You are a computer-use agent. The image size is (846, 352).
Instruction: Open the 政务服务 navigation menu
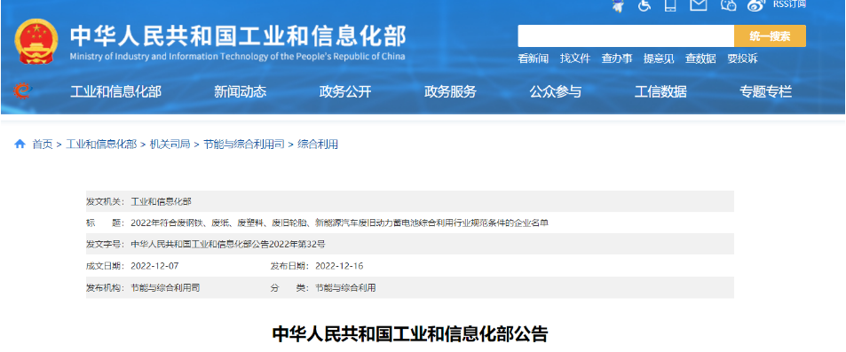pyautogui.click(x=450, y=91)
